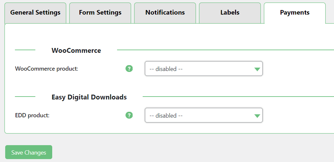Click the question mark icon for EDD product
Viewport: 334px width, 162px height.
click(x=129, y=115)
